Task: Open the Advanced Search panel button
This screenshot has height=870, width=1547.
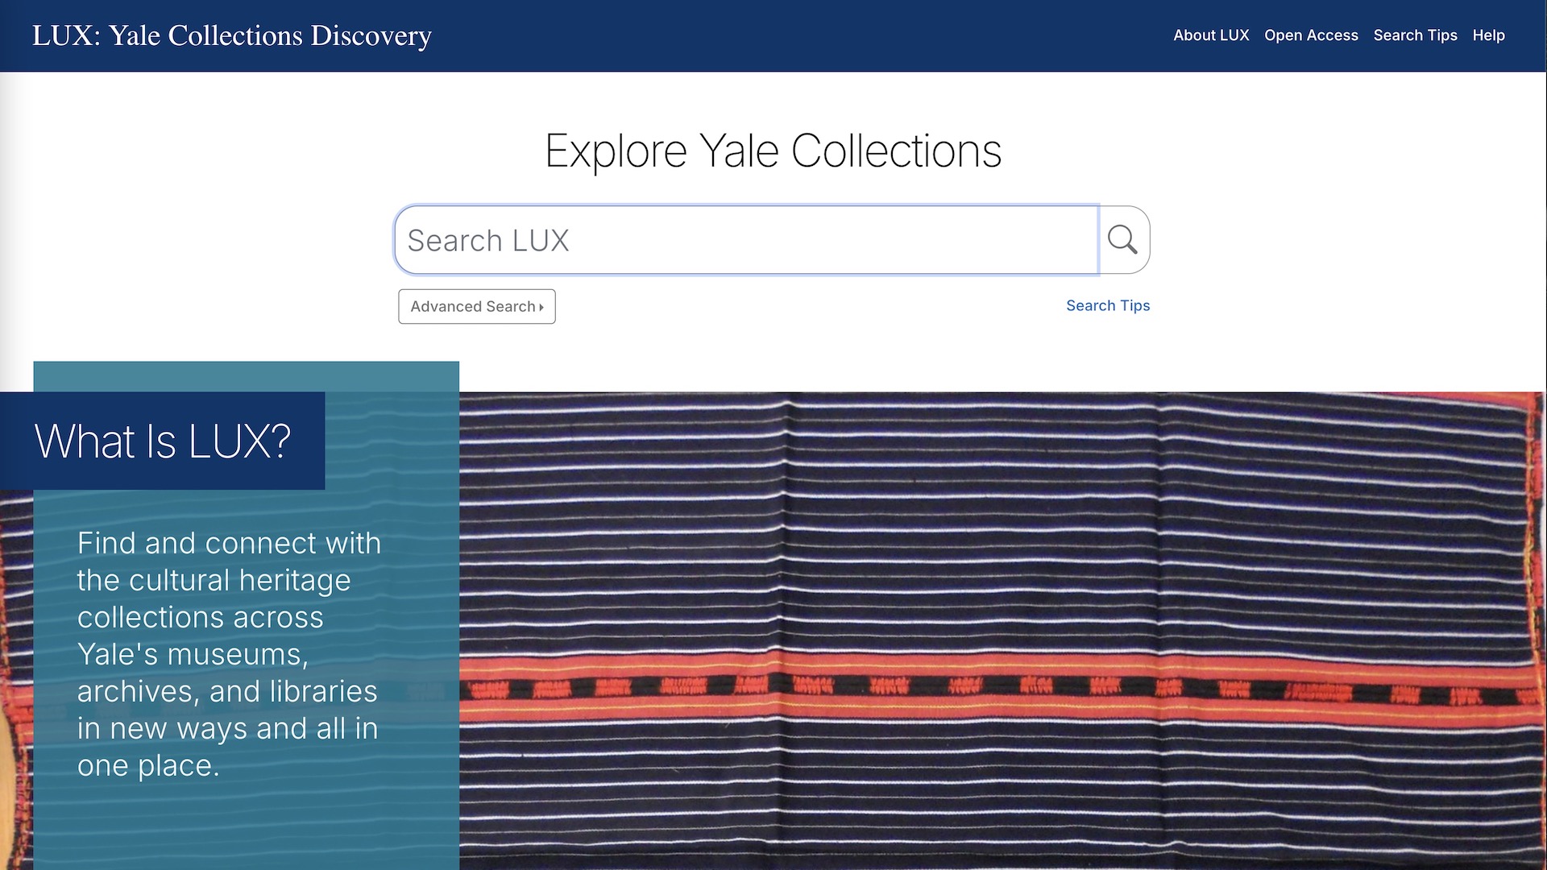Action: coord(475,307)
